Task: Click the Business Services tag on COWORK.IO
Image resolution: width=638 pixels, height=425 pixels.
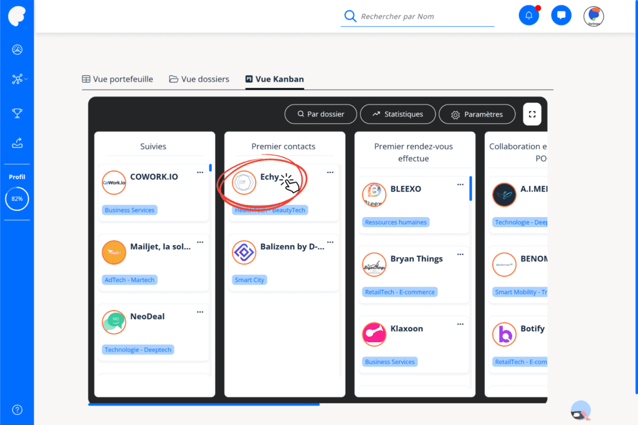Action: click(130, 210)
